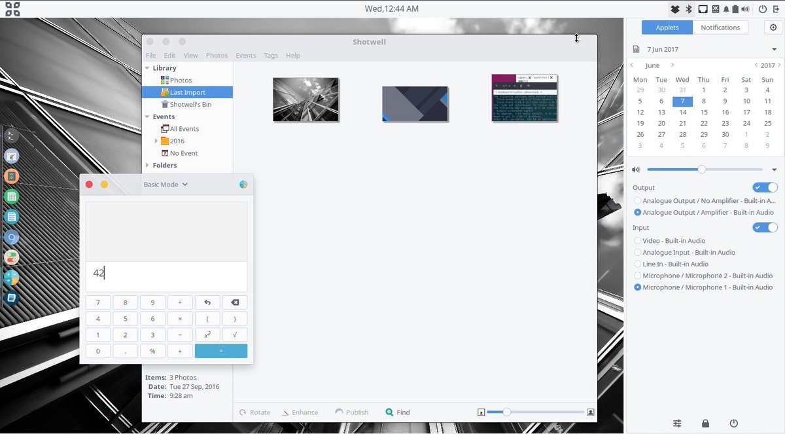Launch the Chromium browser from the dock
The height and width of the screenshot is (434, 785).
11,238
